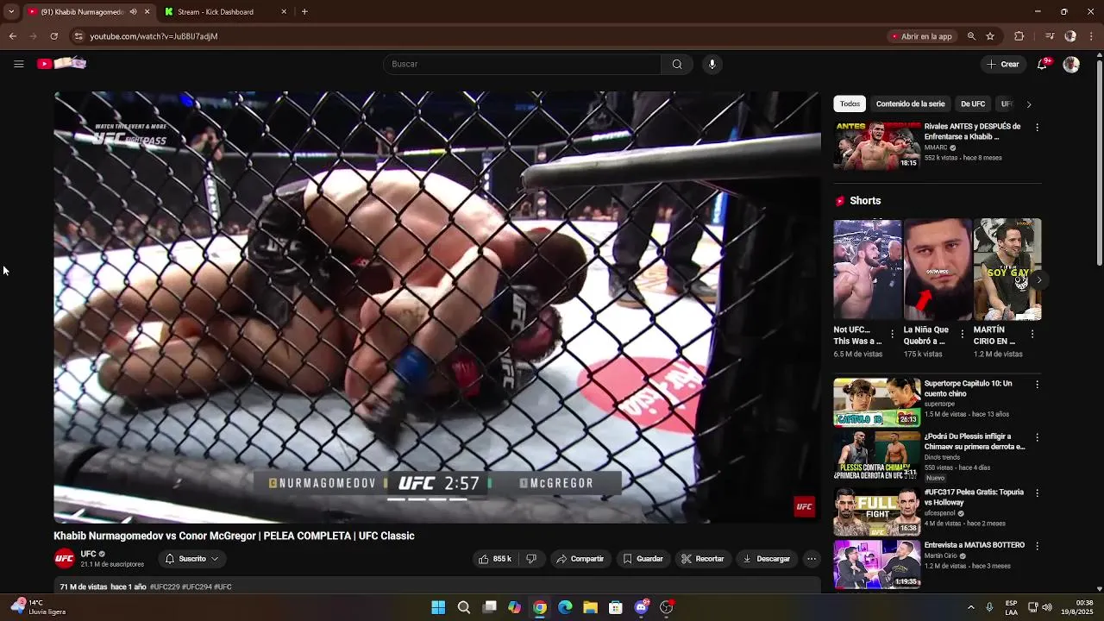Screen dimensions: 1104x621
Task: Open OBS Studio from taskbar
Action: 666,607
